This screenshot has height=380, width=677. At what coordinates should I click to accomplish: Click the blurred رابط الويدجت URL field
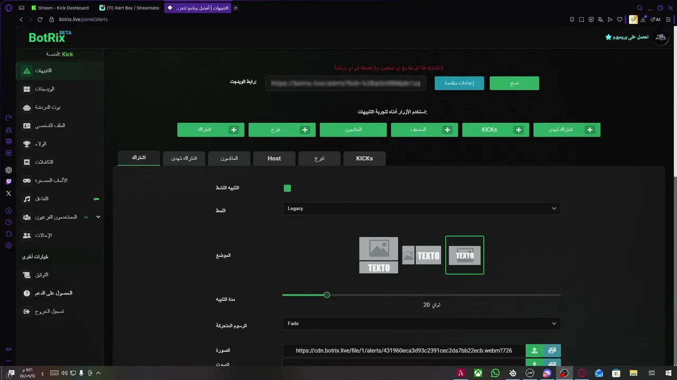pyautogui.click(x=345, y=83)
